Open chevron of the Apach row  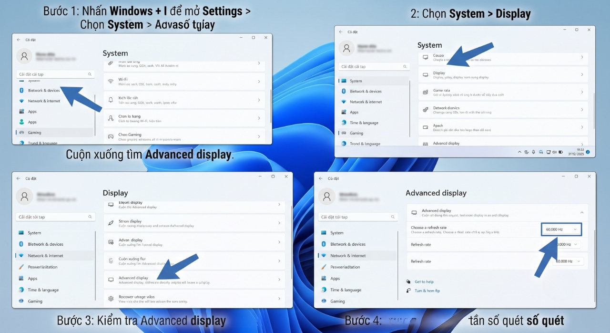582,127
